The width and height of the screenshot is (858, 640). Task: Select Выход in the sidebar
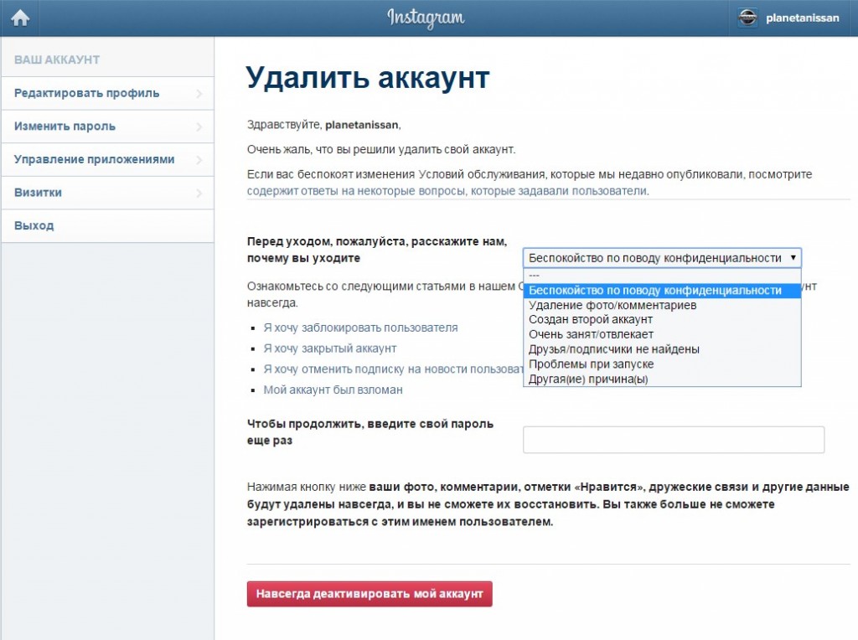pos(107,226)
